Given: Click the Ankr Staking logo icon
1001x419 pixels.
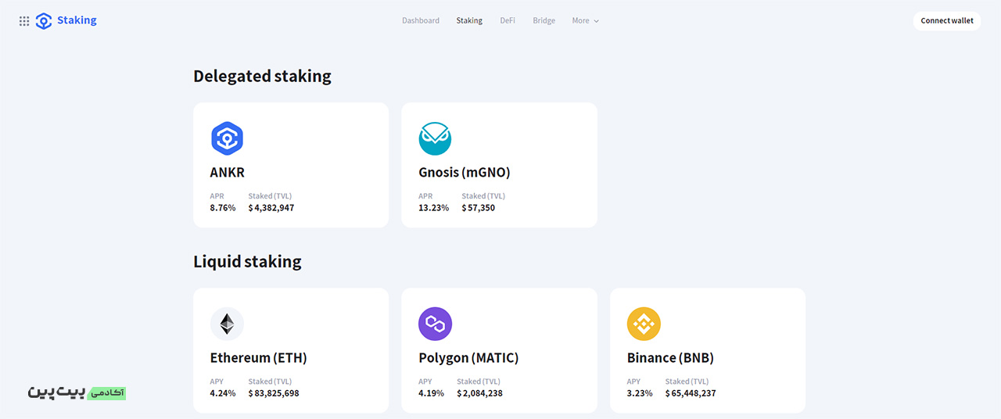Looking at the screenshot, I should tap(44, 21).
